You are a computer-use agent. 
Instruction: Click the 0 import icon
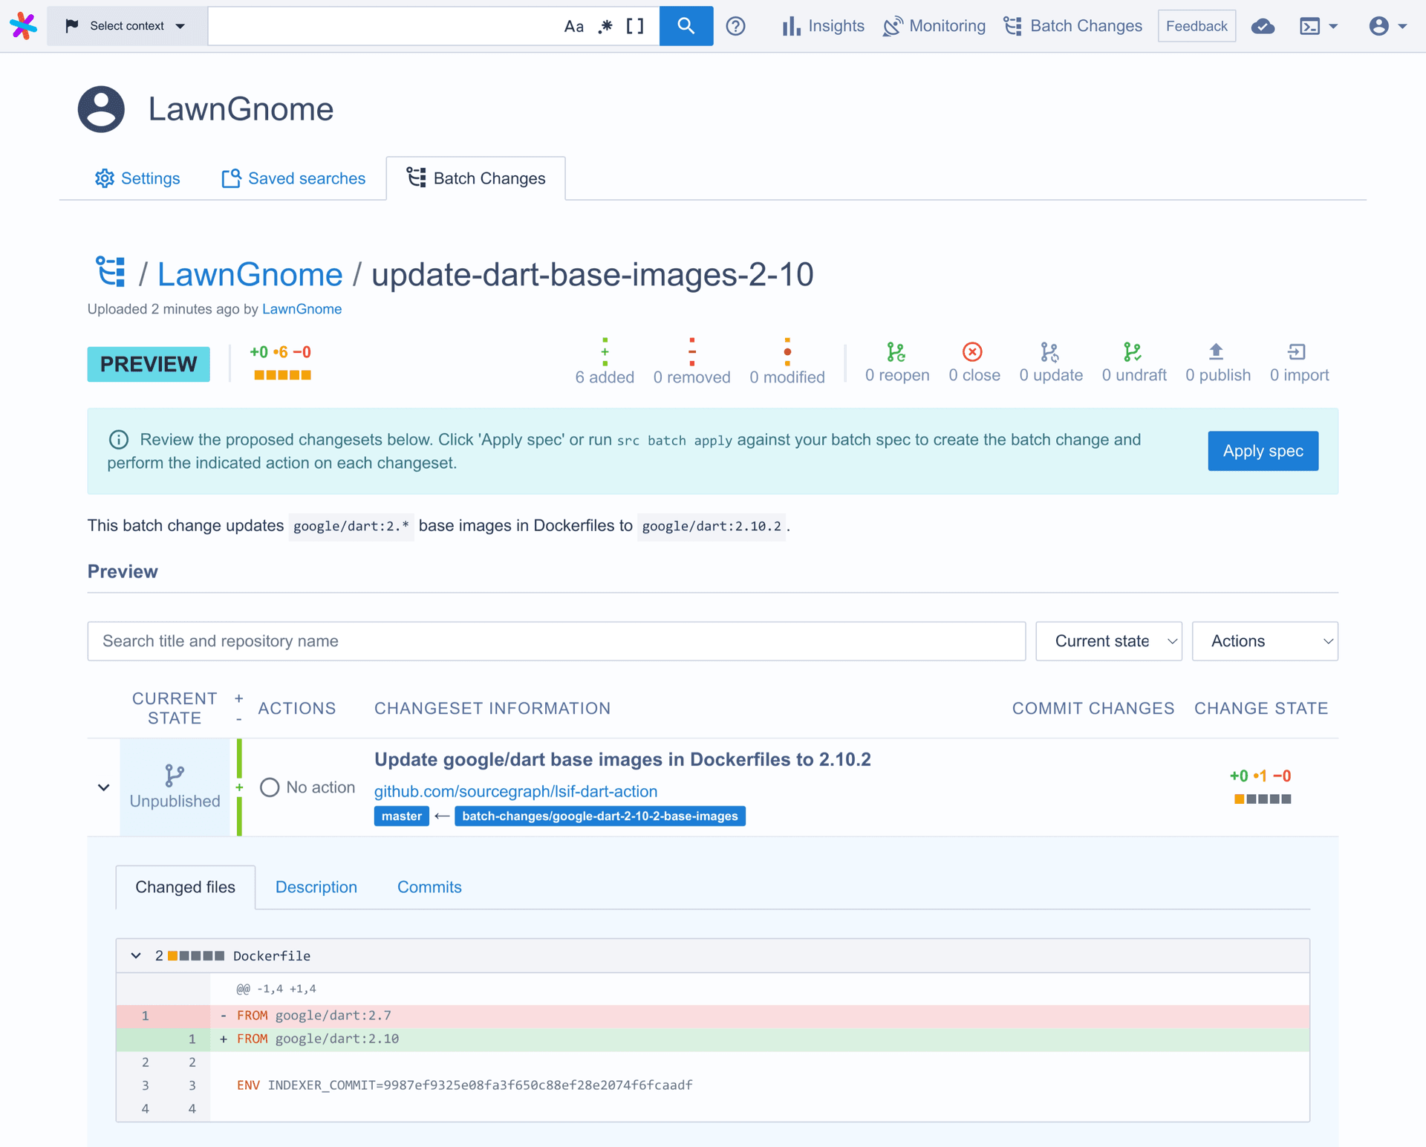(x=1297, y=351)
